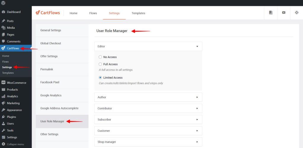Expand the Author role section
Screen dimensions: 303x148
coord(148,97)
